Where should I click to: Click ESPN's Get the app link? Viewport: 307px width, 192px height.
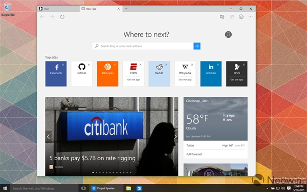coord(134,79)
